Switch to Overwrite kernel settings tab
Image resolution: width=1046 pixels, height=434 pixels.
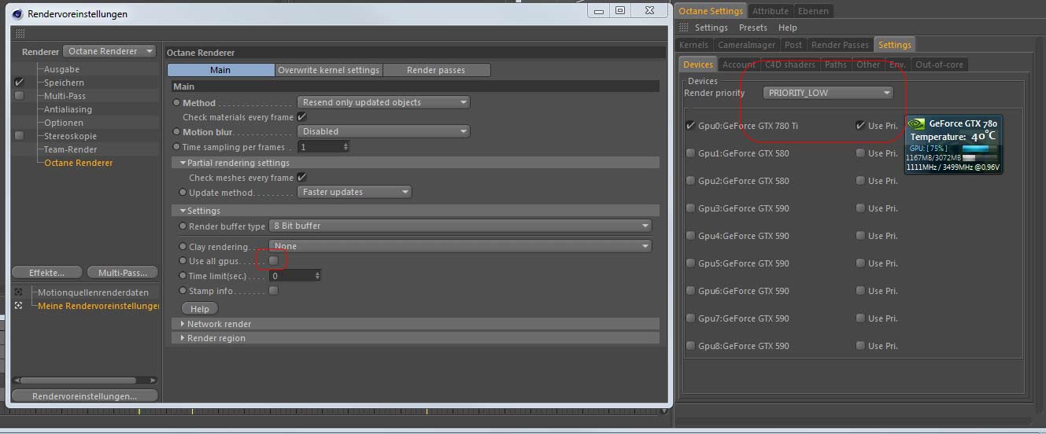point(329,70)
